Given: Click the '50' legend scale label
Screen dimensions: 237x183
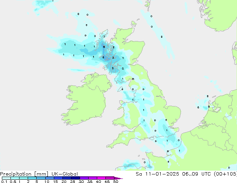Looking at the screenshot, I should pyautogui.click(x=116, y=182).
